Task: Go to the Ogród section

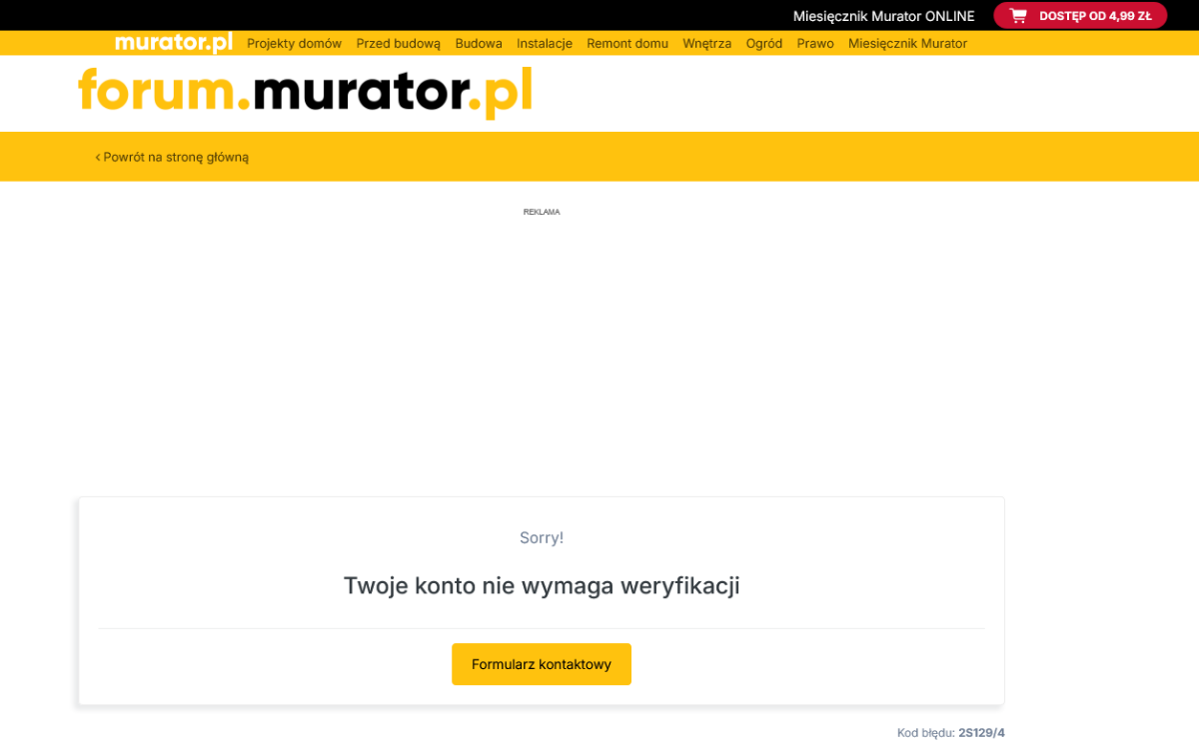Action: click(764, 44)
